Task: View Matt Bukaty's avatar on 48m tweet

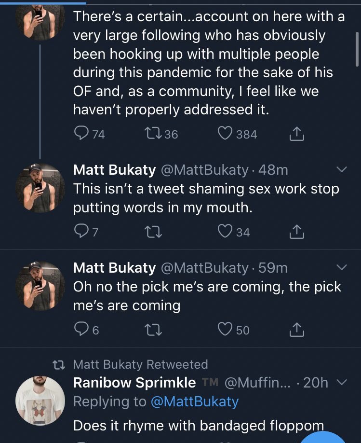Action: point(40,188)
